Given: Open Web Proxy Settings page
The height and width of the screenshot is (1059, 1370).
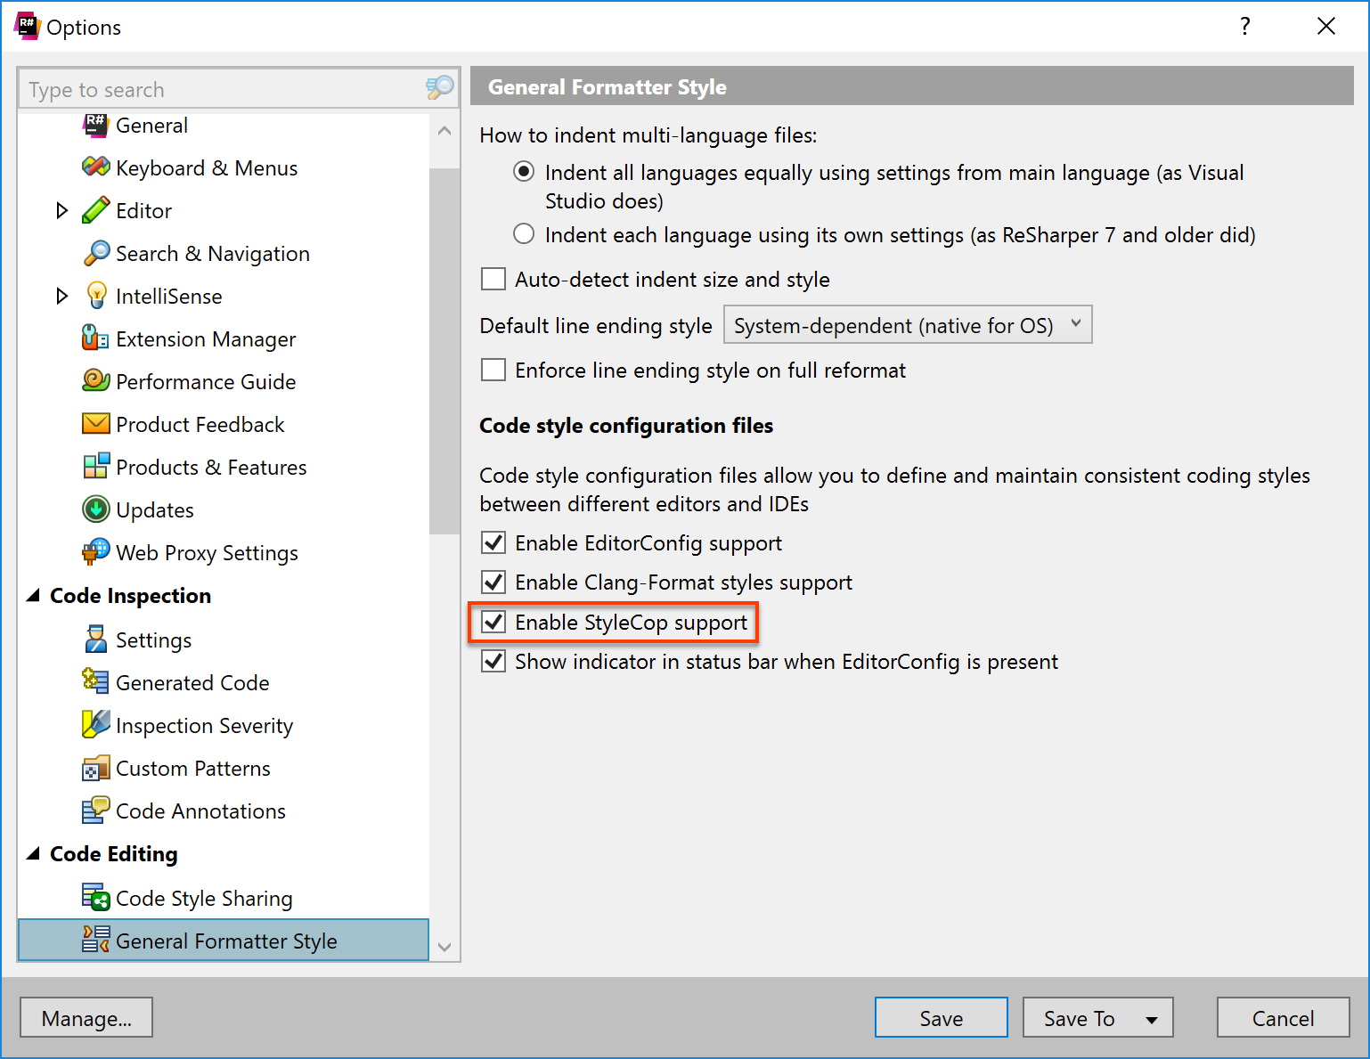Looking at the screenshot, I should (207, 553).
